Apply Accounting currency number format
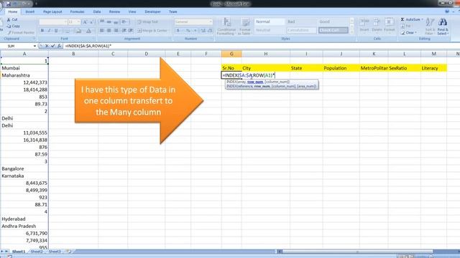 pyautogui.click(x=178, y=31)
